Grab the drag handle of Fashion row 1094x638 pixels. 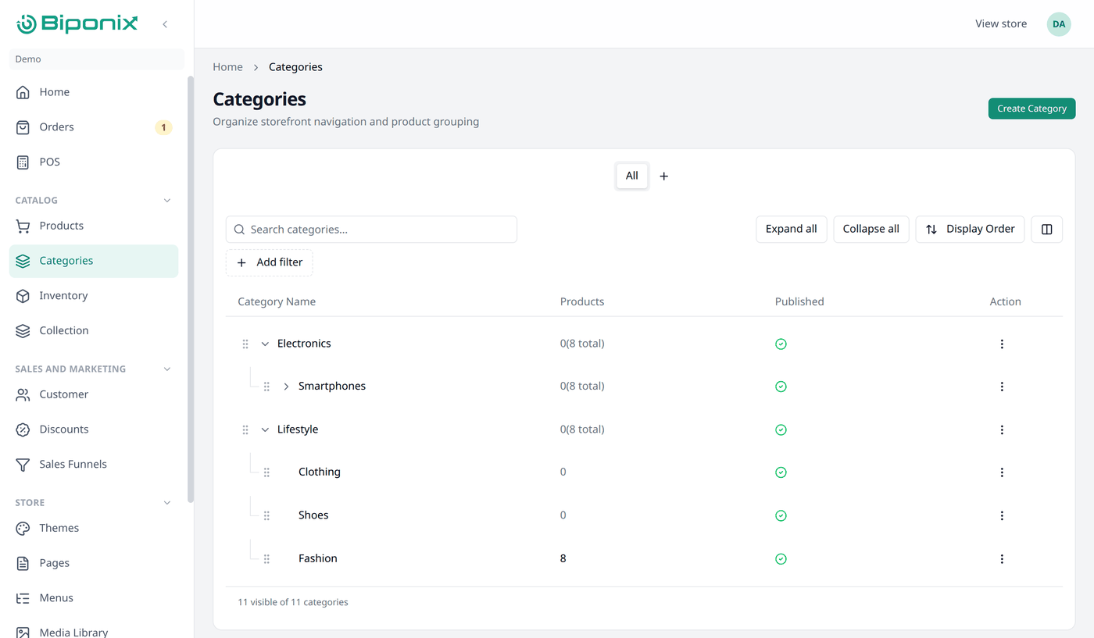(x=266, y=559)
